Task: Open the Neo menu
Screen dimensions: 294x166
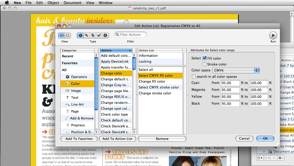Action: tap(17, 3)
